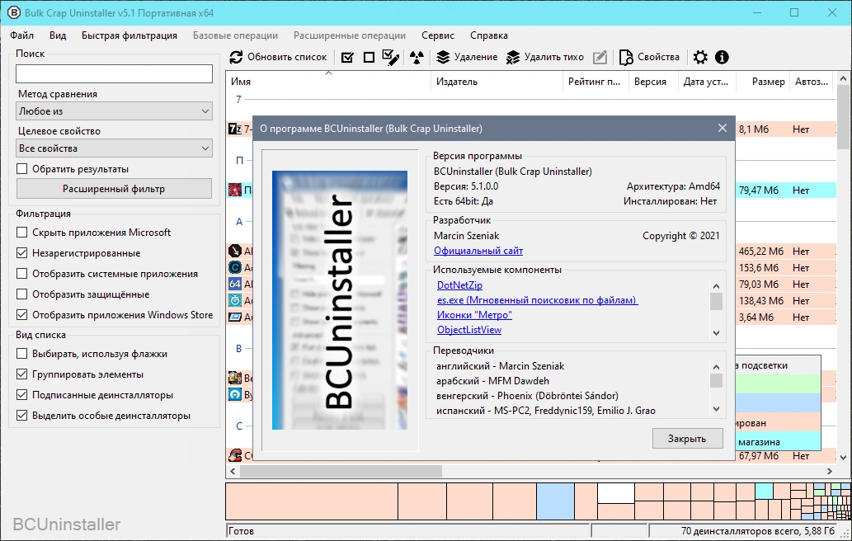Image resolution: width=852 pixels, height=541 pixels.
Task: Open the Официальный сайт link
Action: point(478,251)
